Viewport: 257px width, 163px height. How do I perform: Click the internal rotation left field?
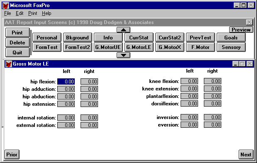pos(66,118)
